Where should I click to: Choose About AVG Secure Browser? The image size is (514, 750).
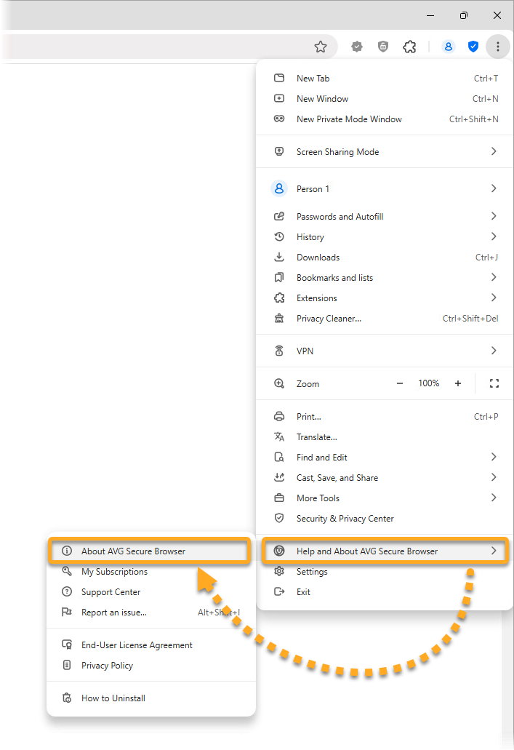pyautogui.click(x=133, y=551)
